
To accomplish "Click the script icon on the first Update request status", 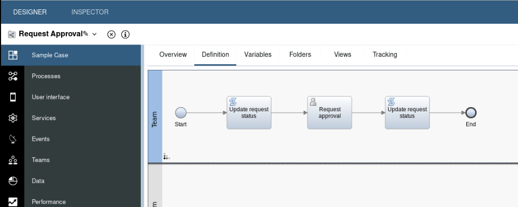I will 233,101.
